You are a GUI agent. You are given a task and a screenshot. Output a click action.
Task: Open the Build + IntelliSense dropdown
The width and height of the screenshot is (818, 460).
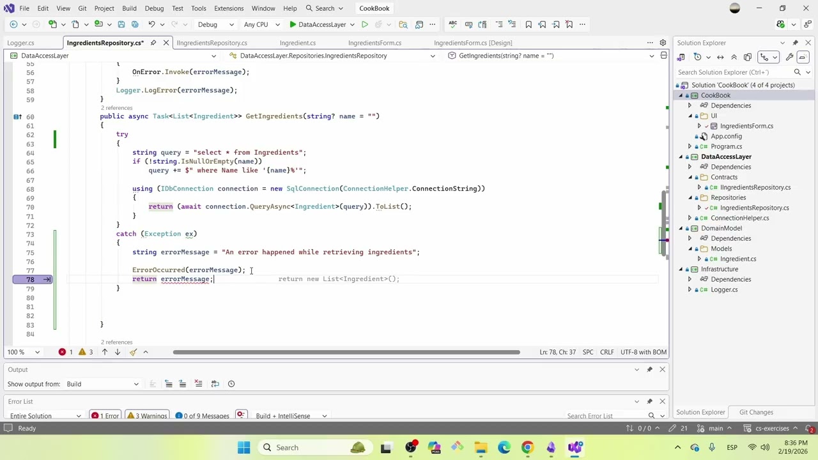point(291,416)
